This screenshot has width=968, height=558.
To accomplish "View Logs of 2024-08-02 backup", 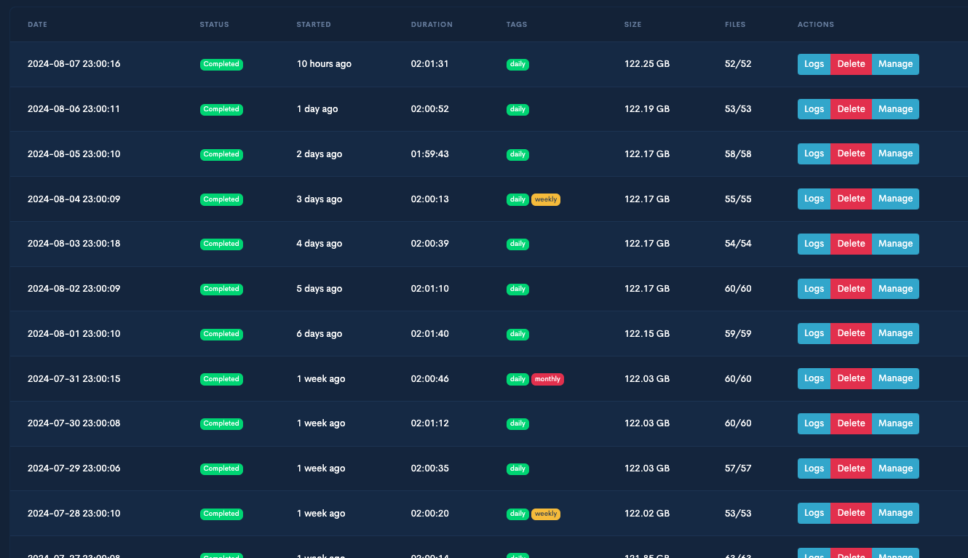I will coord(814,289).
